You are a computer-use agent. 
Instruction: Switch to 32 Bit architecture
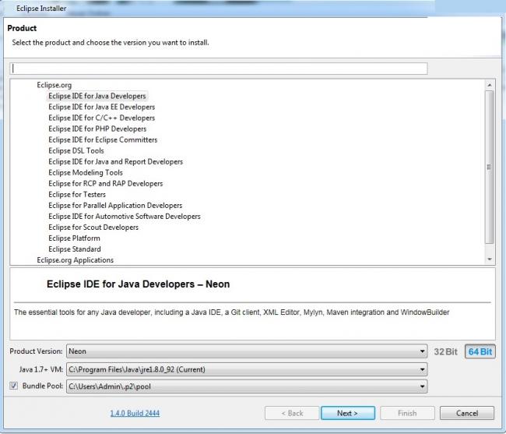445,351
